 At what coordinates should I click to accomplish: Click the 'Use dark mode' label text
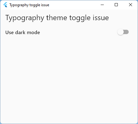23,33
